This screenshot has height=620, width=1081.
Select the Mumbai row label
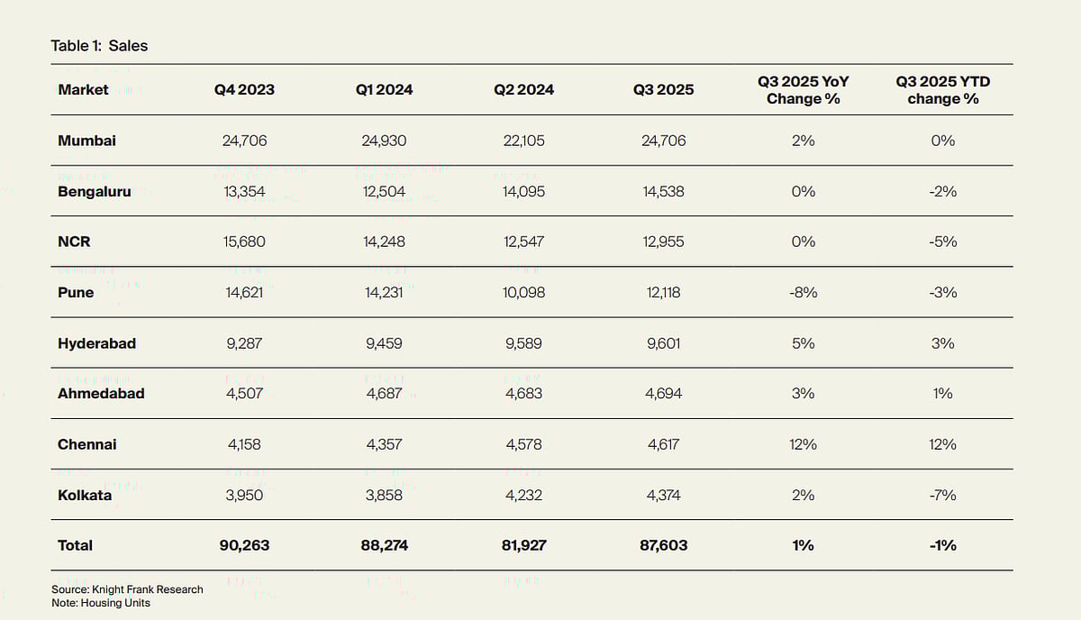86,141
